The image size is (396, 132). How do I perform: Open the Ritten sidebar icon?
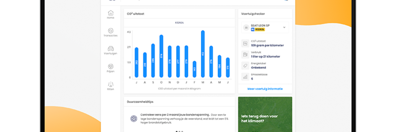tap(111, 84)
